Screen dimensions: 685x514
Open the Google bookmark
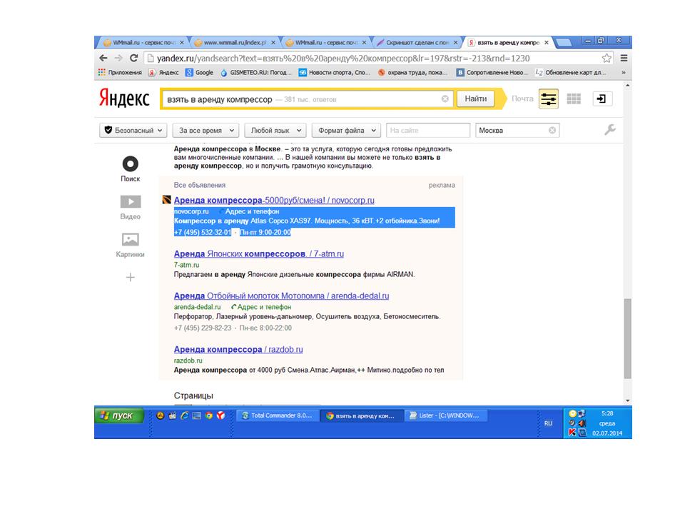click(x=200, y=73)
